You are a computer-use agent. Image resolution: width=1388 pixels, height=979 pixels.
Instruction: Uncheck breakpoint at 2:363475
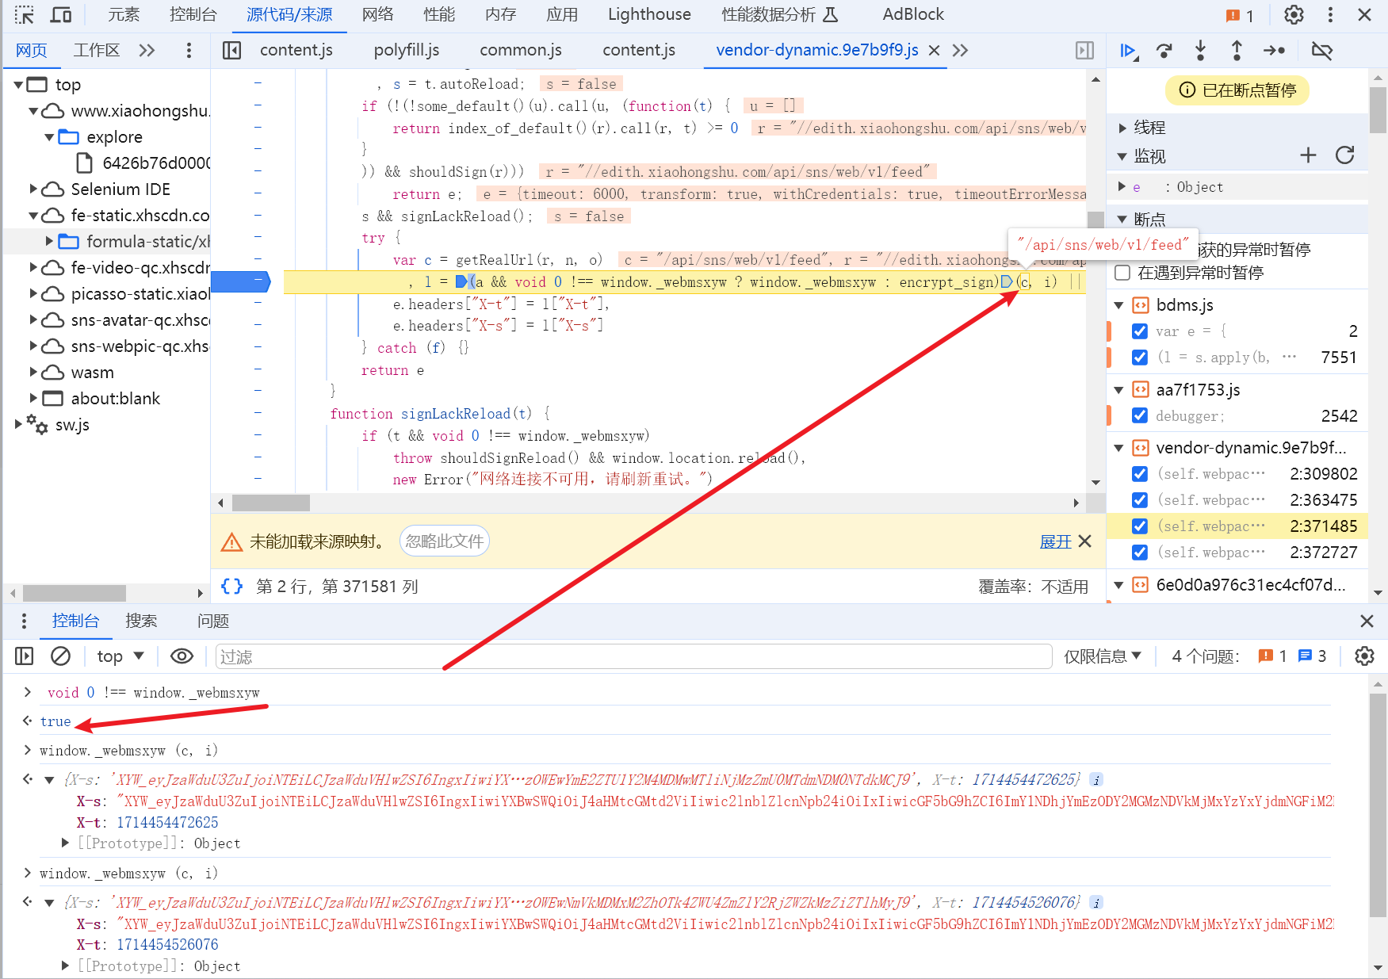1140,500
